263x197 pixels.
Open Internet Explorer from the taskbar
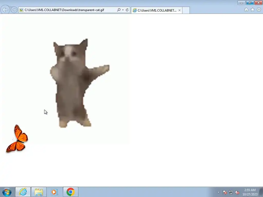click(x=23, y=192)
